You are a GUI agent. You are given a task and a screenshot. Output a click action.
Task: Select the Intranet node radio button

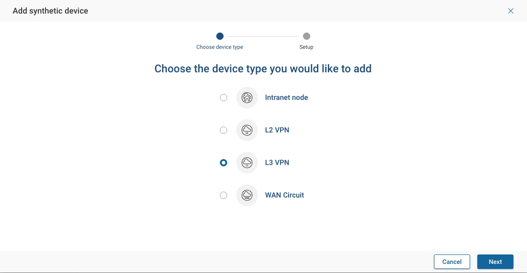click(x=224, y=98)
